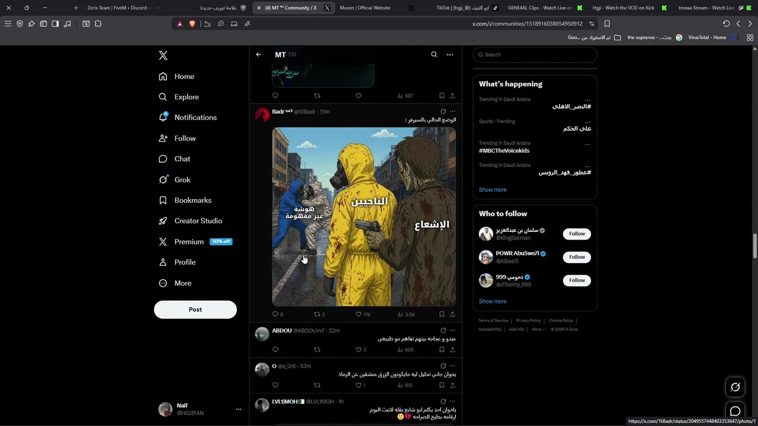Image resolution: width=758 pixels, height=426 pixels.
Task: Click the Post button
Action: click(195, 309)
